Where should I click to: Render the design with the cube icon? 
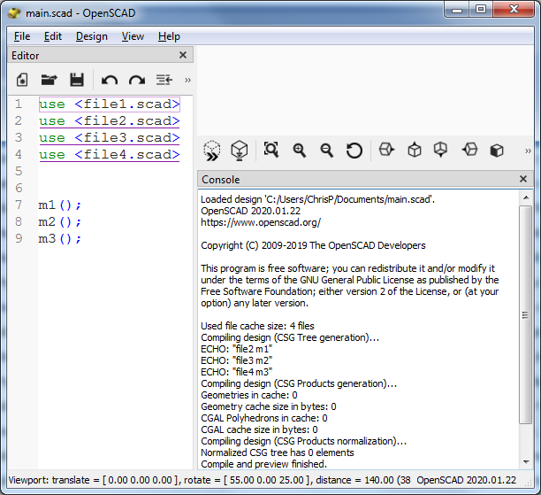click(238, 151)
